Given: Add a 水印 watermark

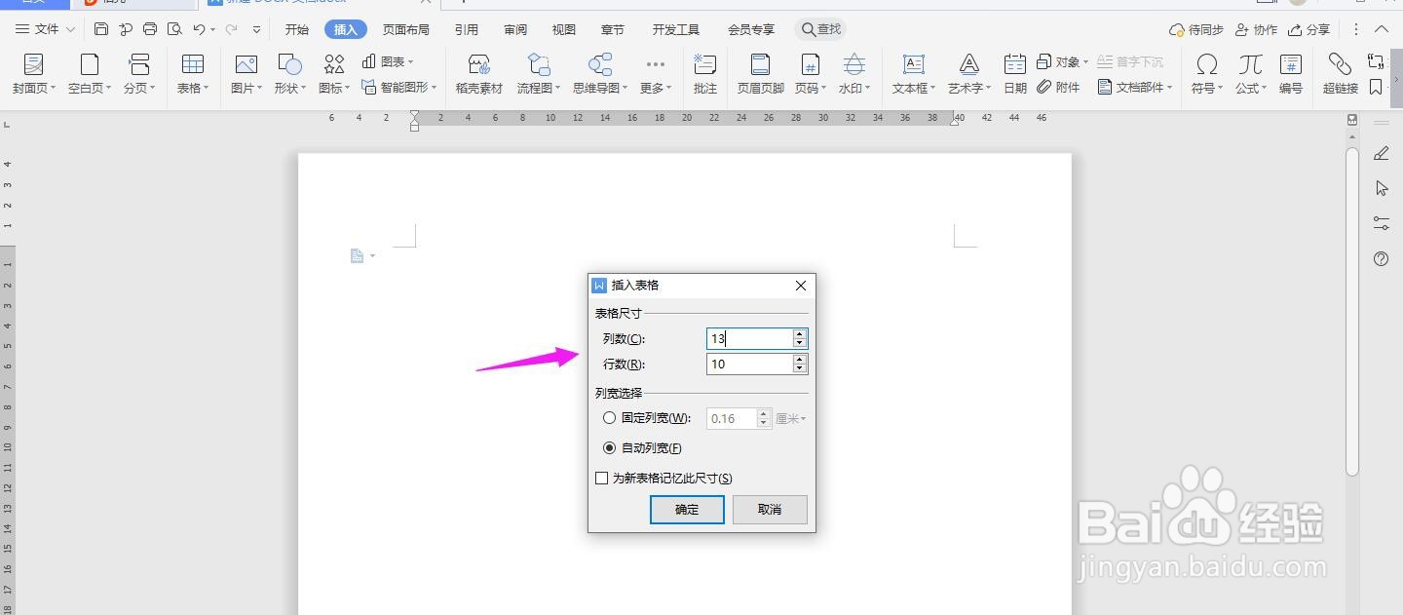Looking at the screenshot, I should point(854,74).
